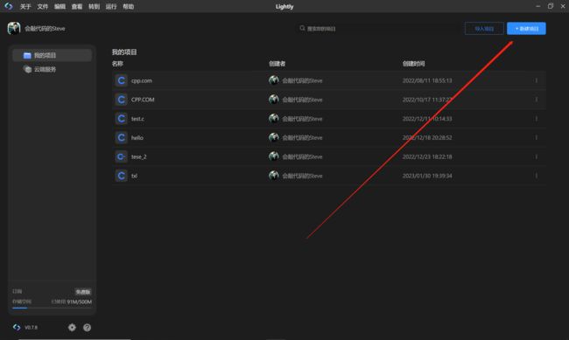The height and width of the screenshot is (340, 569).
Task: Open the 转到 menu
Action: [94, 6]
